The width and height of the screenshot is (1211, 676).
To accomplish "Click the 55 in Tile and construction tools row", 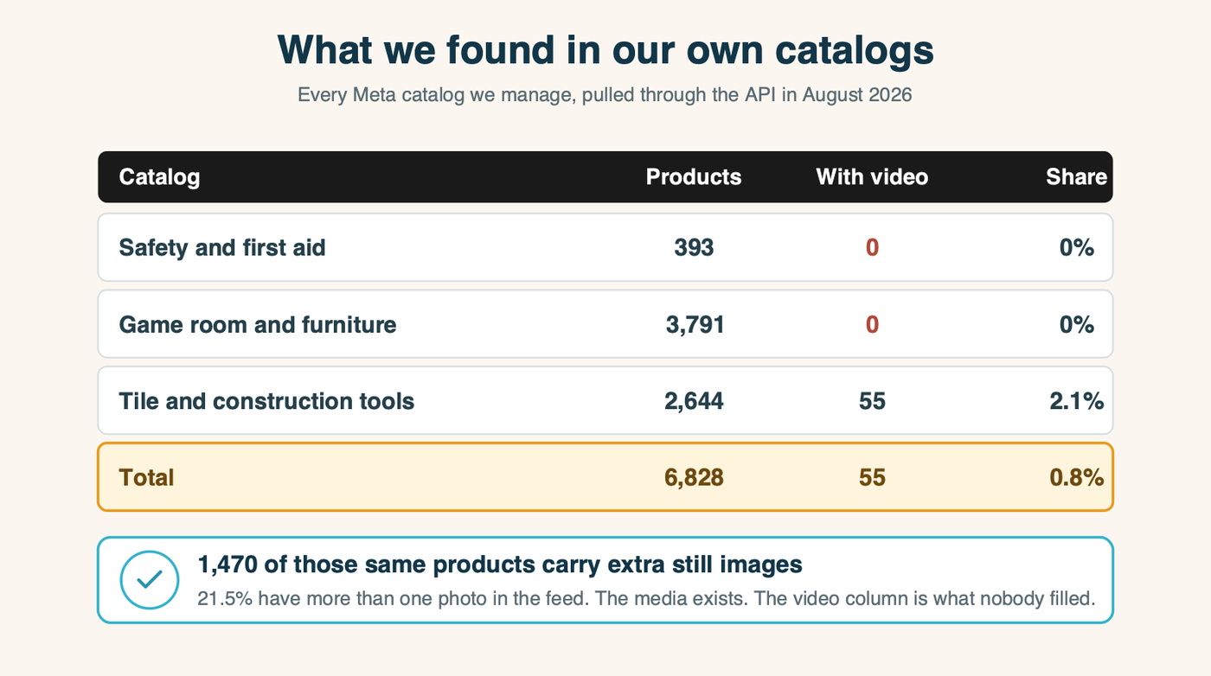I will [872, 401].
